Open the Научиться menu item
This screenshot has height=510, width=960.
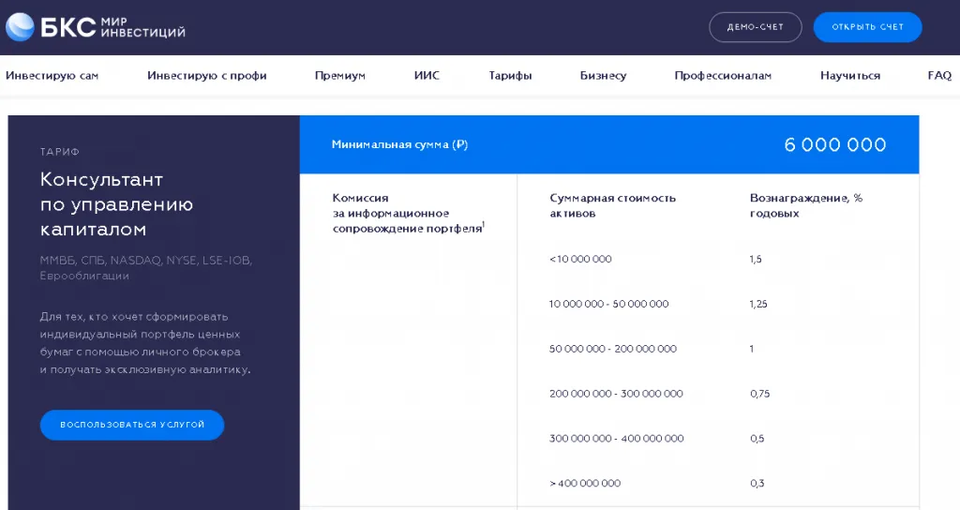(x=849, y=76)
